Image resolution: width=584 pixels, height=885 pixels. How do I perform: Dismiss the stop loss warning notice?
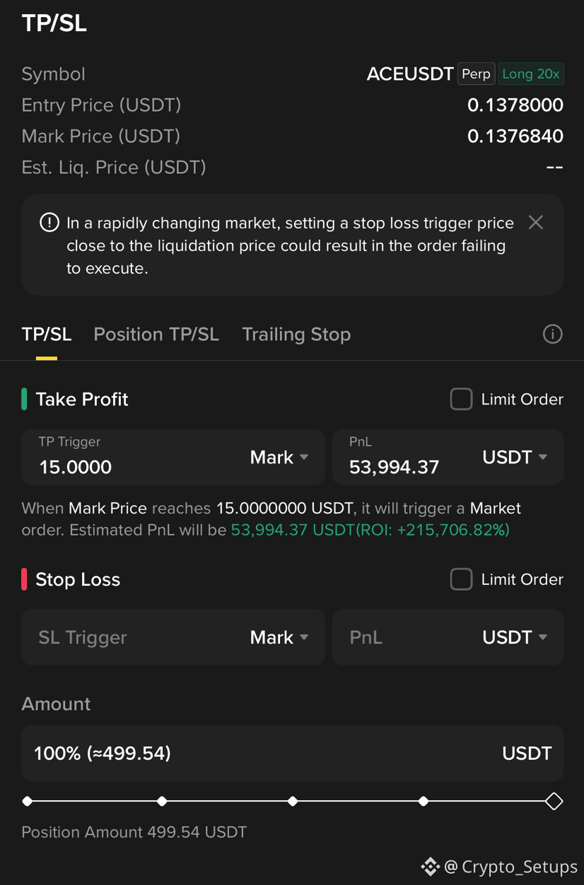536,222
